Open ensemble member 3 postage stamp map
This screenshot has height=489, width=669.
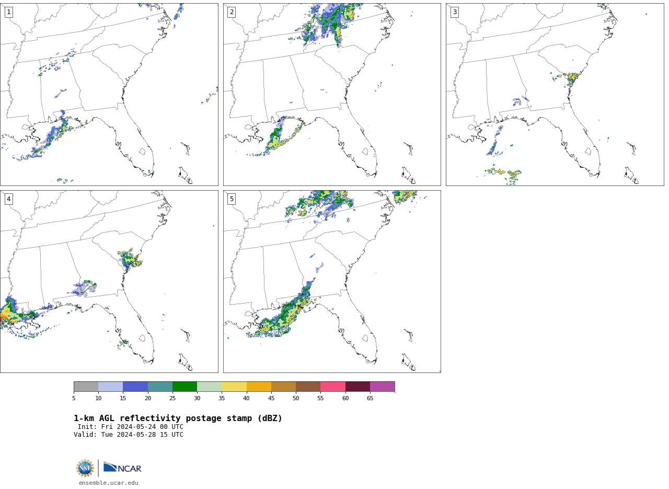tap(555, 95)
